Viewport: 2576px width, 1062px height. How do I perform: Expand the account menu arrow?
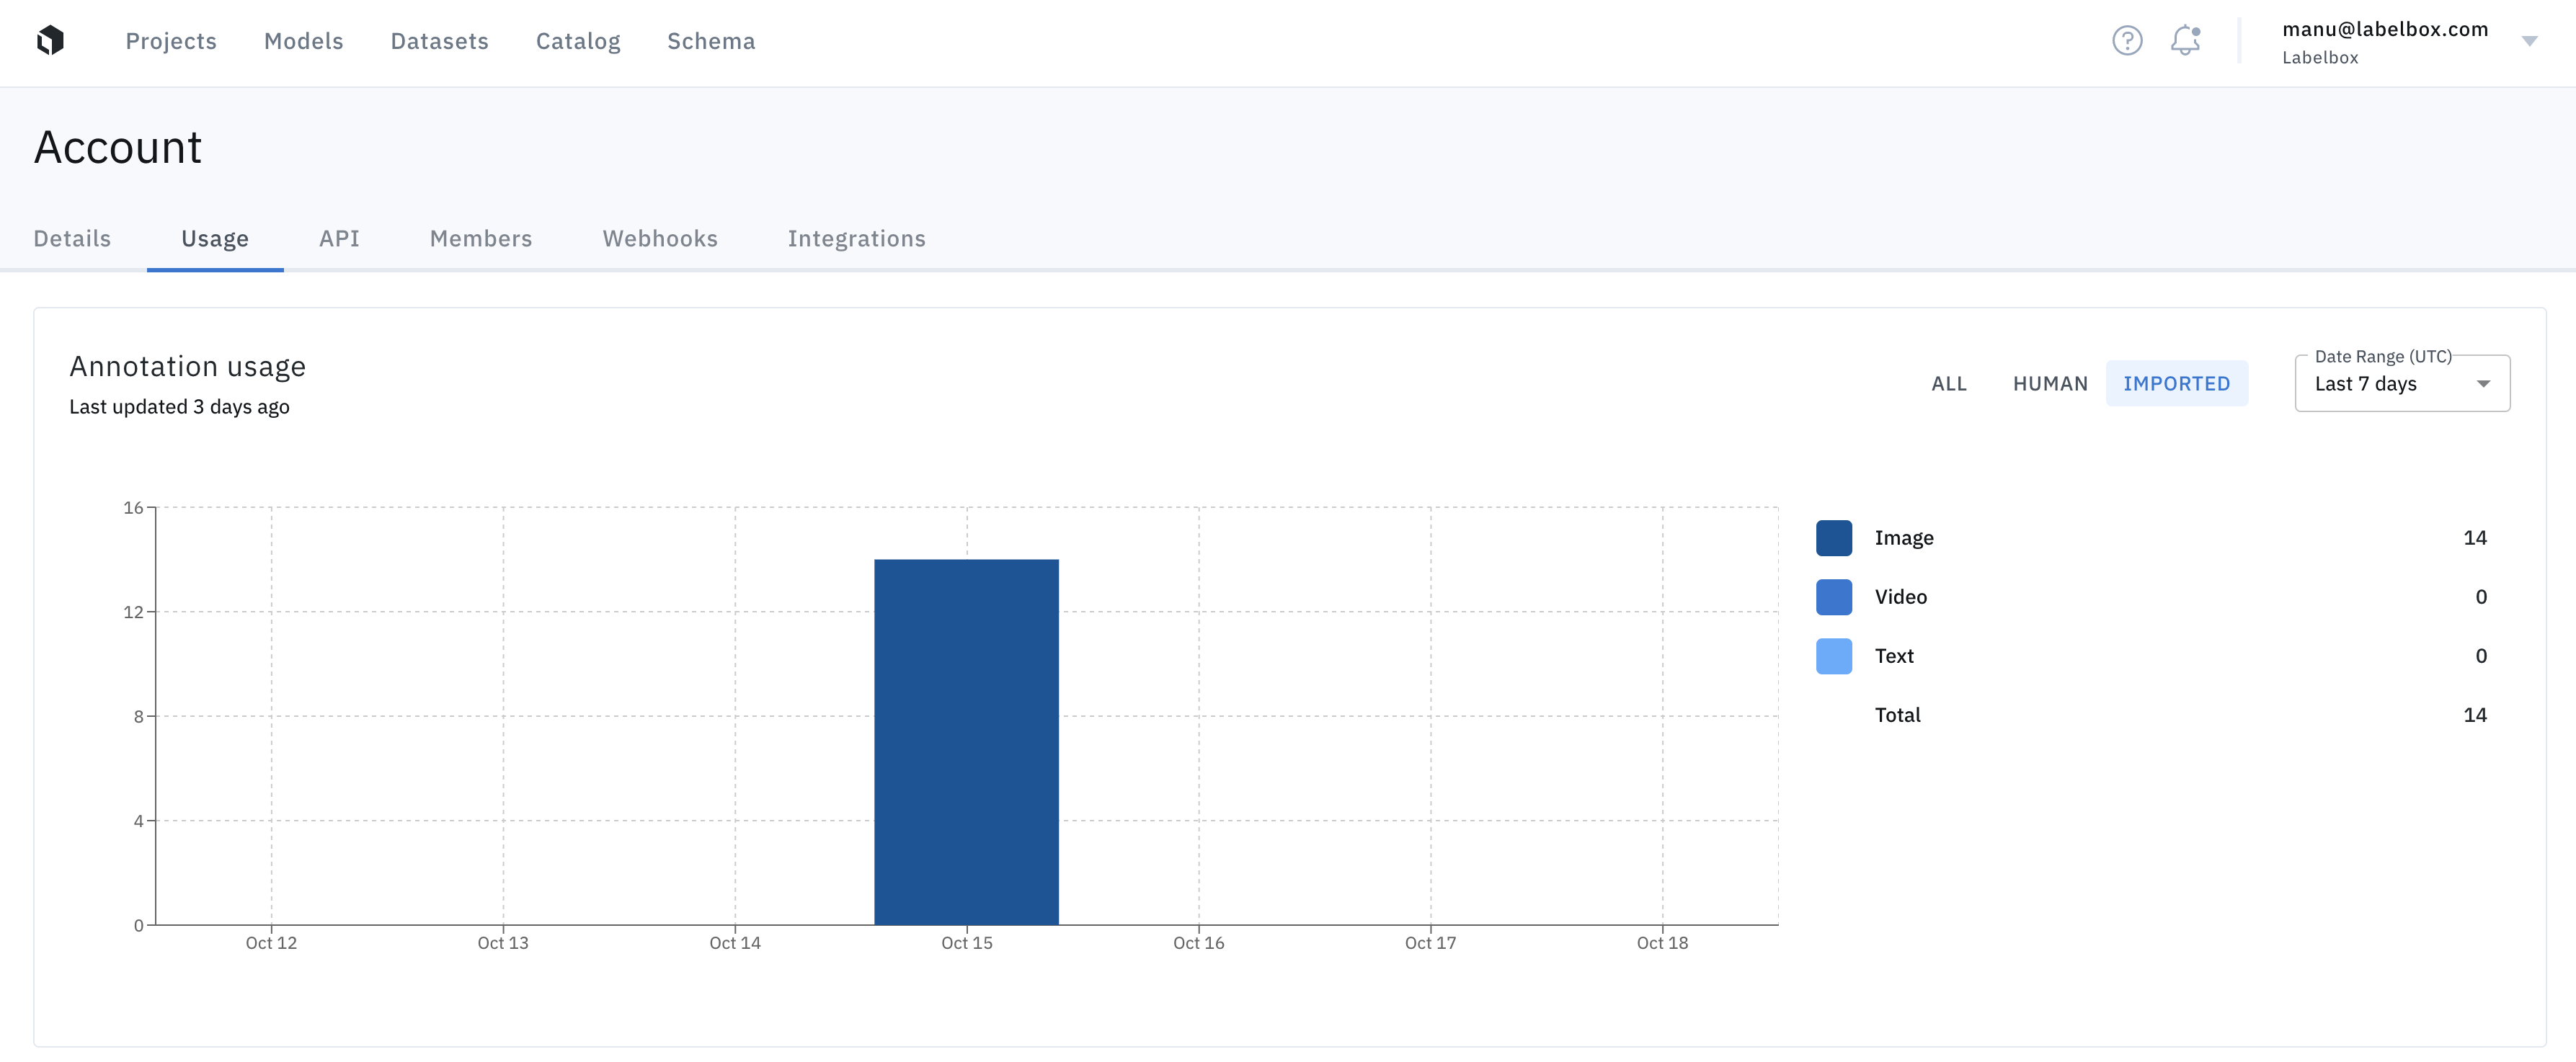coord(2529,41)
